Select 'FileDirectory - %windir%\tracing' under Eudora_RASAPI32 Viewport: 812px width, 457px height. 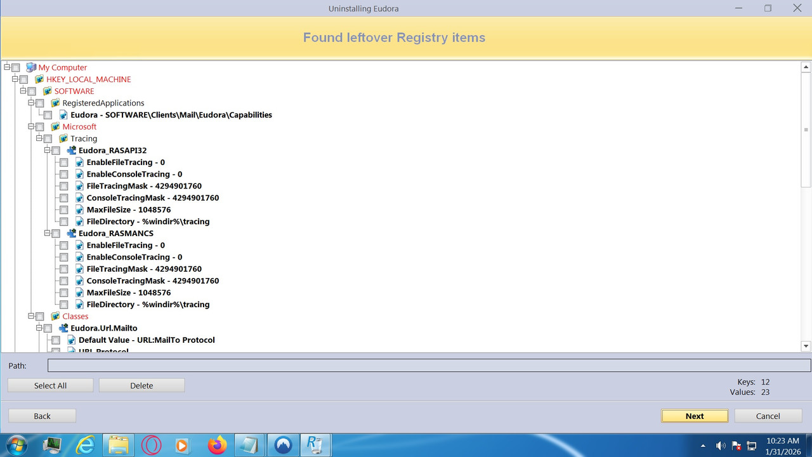(148, 222)
